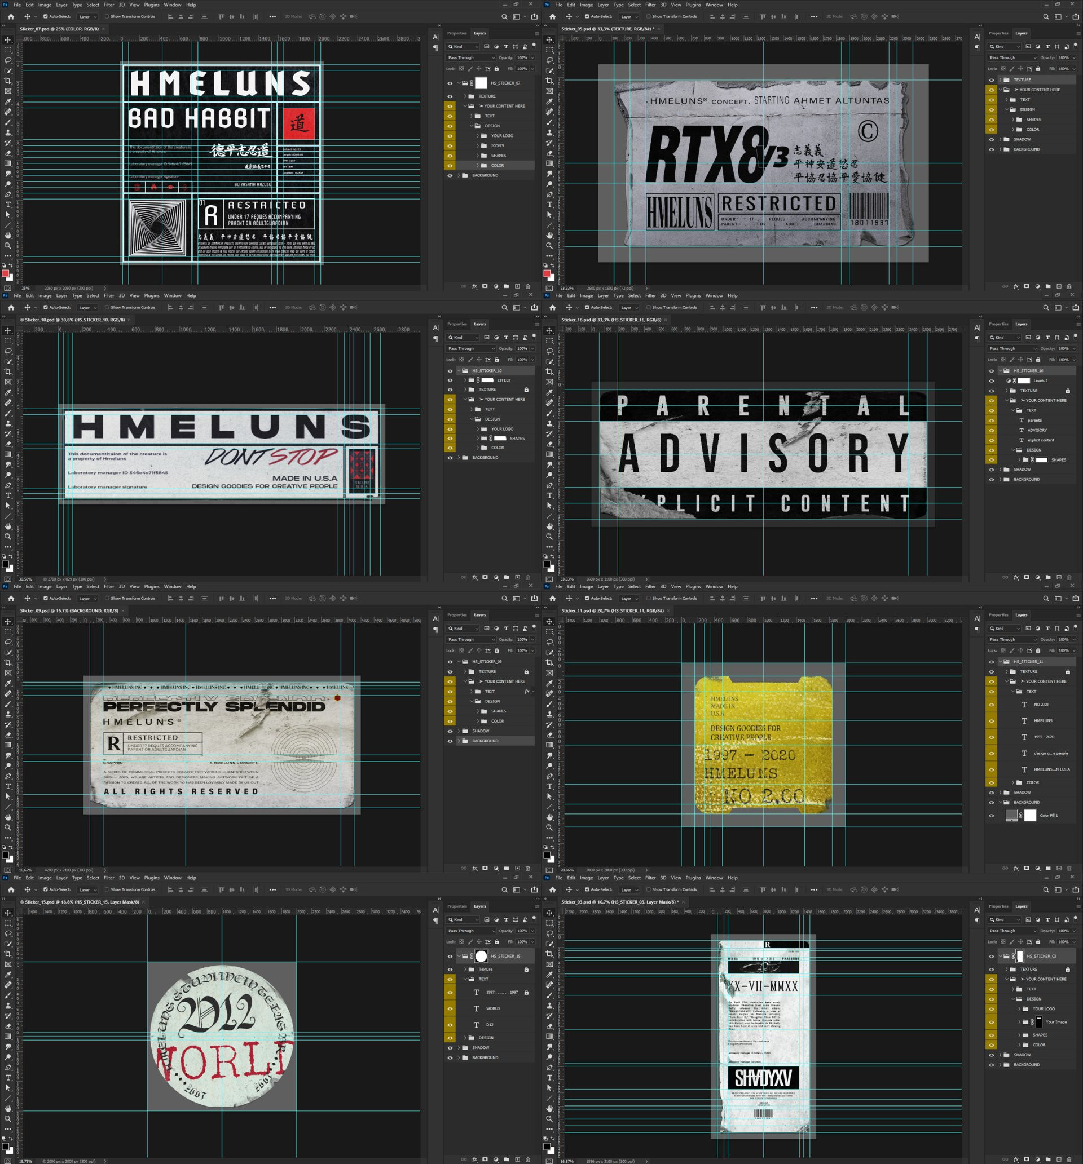Click the Delete layer trash icon
This screenshot has height=1164, width=1083.
[527, 286]
